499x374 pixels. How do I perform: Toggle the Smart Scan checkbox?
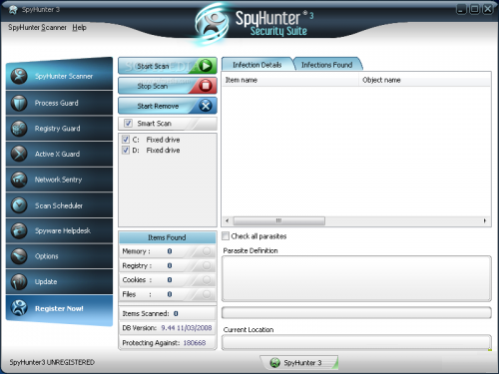(x=128, y=124)
